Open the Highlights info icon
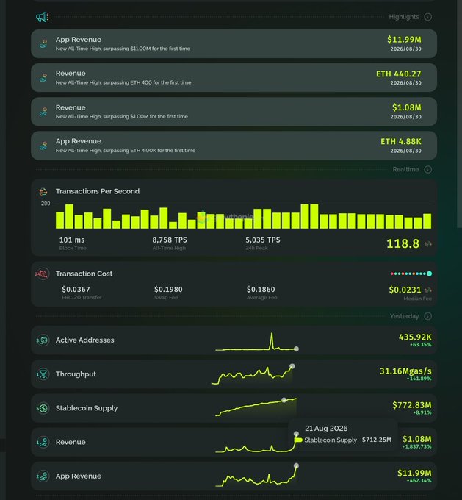 (428, 17)
